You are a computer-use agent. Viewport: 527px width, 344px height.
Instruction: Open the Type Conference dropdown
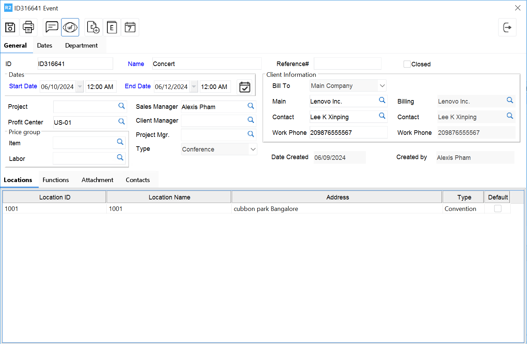click(253, 149)
